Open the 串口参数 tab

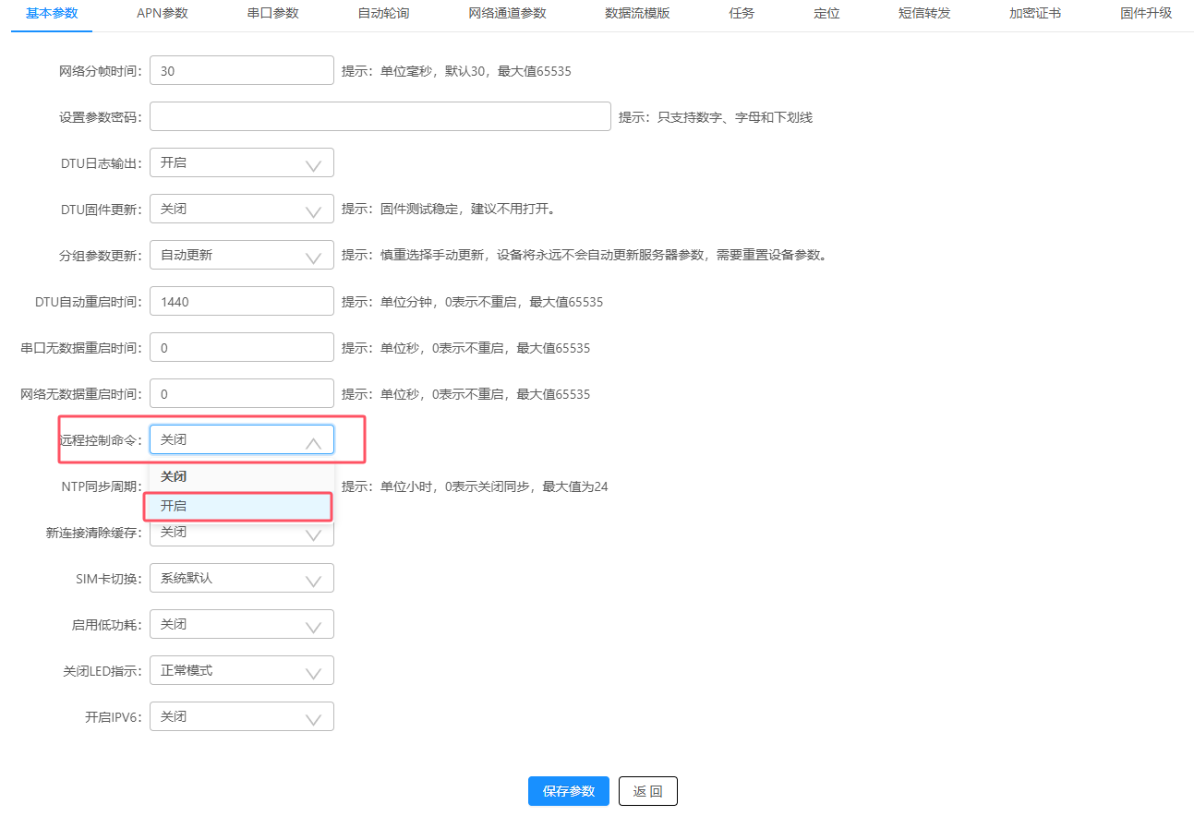pos(271,14)
